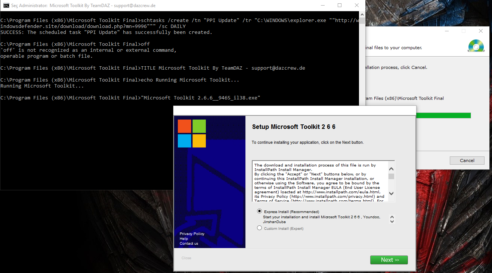Click the EULA agreement text area
492x273 pixels.
point(320,181)
